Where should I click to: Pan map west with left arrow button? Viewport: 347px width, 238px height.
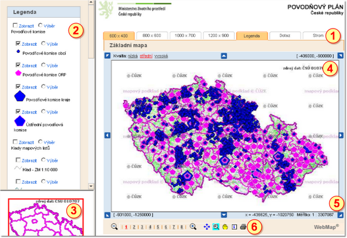click(x=107, y=135)
